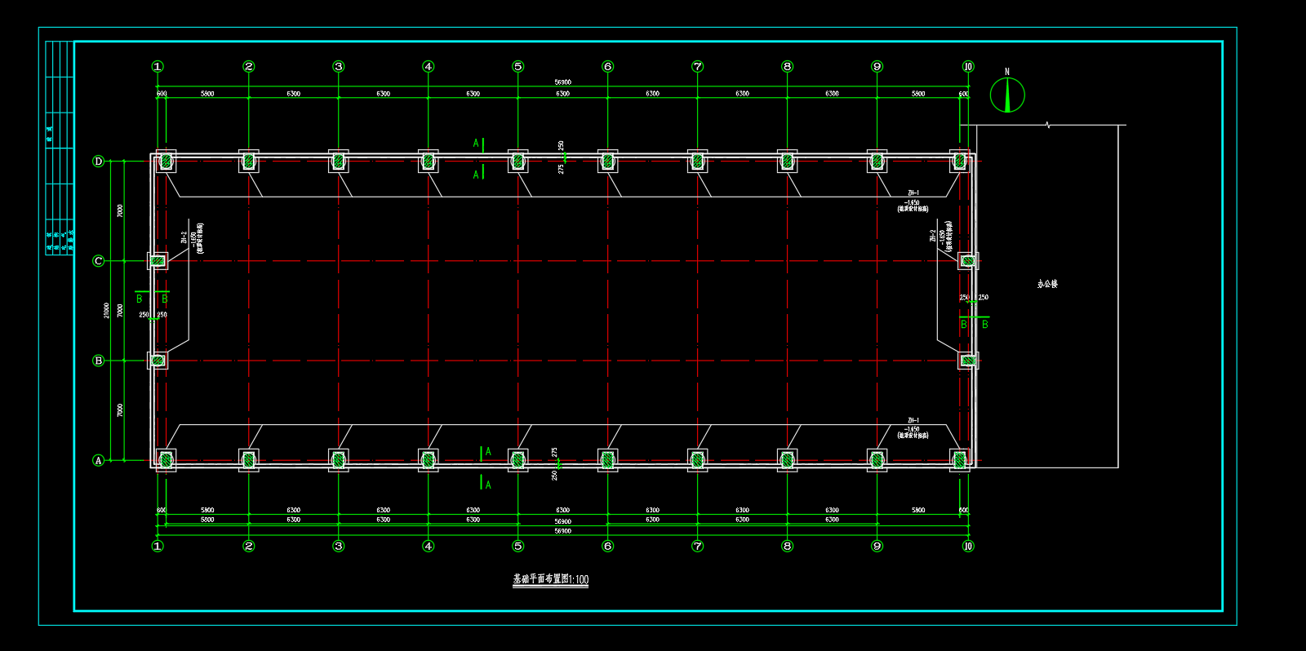Click 5800 dimension between top axes 1 and 2
1306x651 pixels.
(207, 94)
